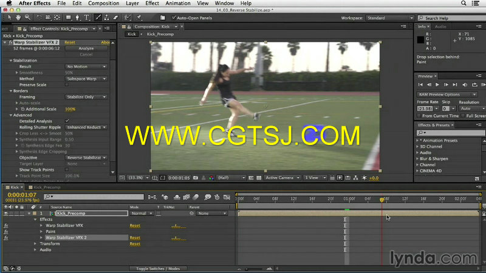Open the Effect menu
Viewport: 486px width, 273px height.
pyautogui.click(x=152, y=3)
